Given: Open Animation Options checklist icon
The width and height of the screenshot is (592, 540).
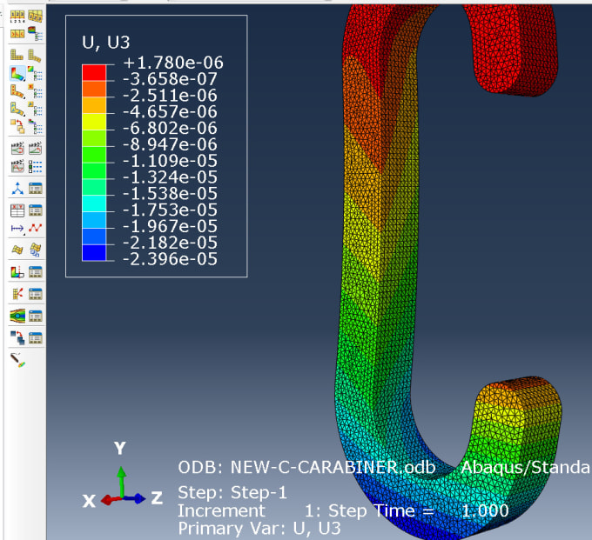Looking at the screenshot, I should 36,166.
